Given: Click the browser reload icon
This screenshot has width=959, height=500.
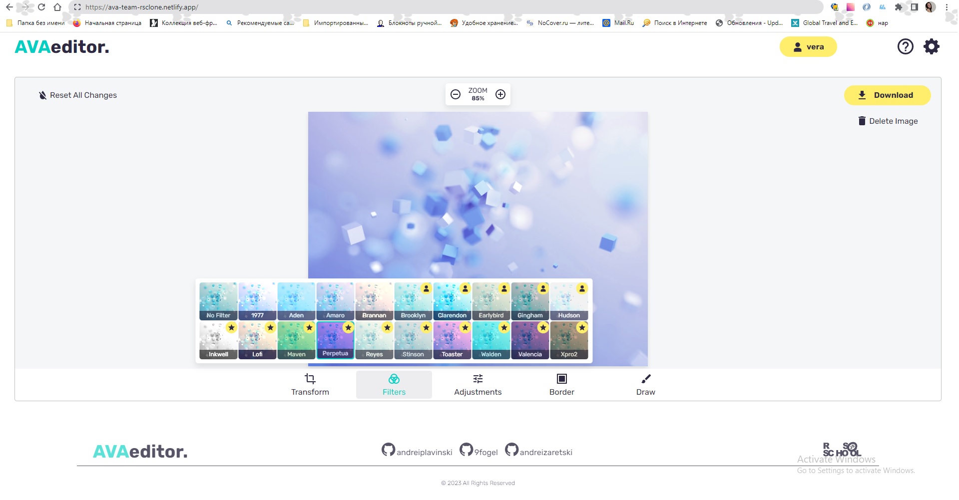Looking at the screenshot, I should (x=41, y=7).
